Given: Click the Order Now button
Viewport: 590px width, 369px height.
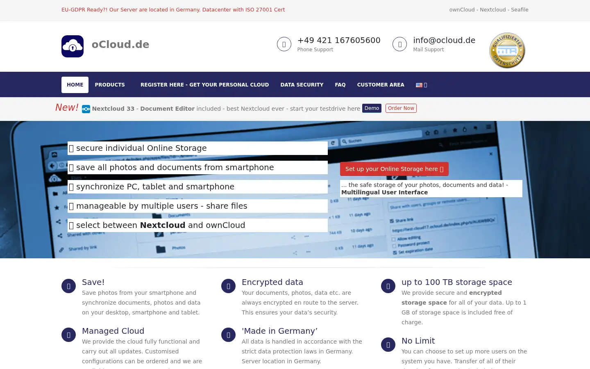Looking at the screenshot, I should pos(401,108).
